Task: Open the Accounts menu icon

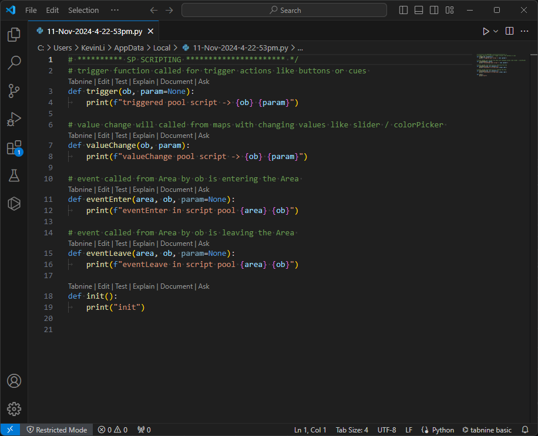Action: tap(14, 381)
